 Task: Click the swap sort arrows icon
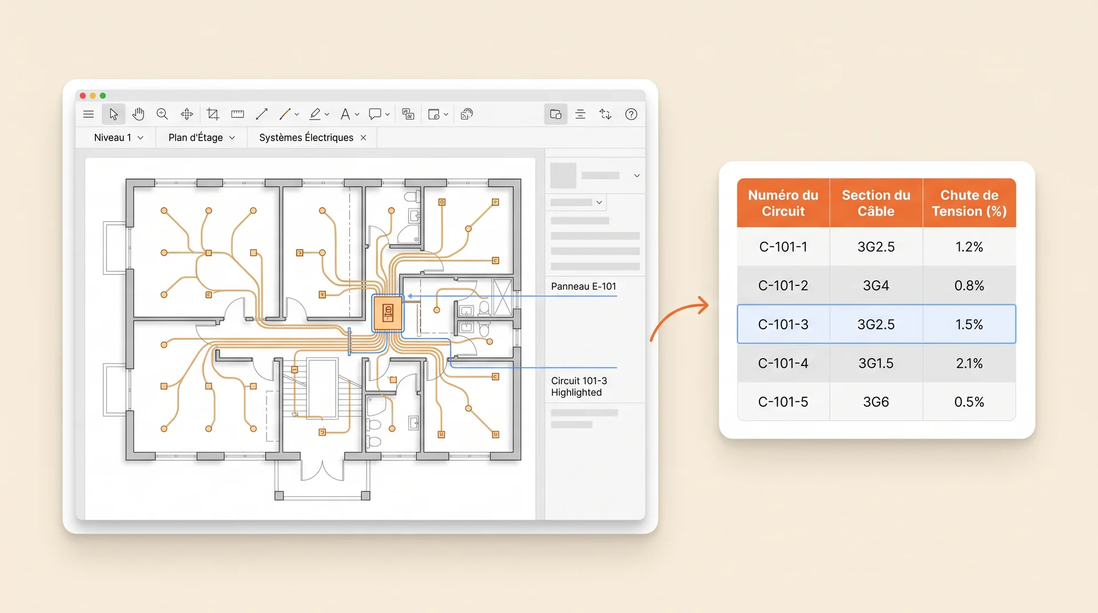606,114
